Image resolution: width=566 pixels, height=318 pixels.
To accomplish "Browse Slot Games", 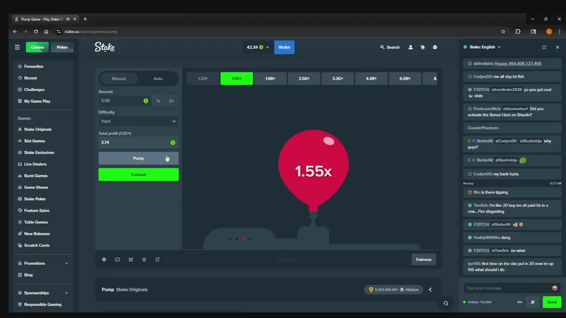I will point(34,141).
